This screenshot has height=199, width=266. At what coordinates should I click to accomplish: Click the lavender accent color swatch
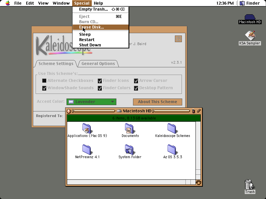coord(71,102)
